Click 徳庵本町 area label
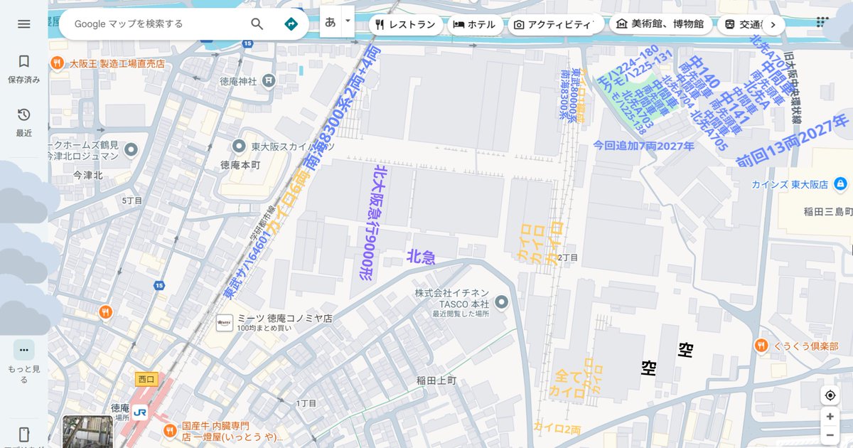The height and width of the screenshot is (448, 853). tap(241, 164)
